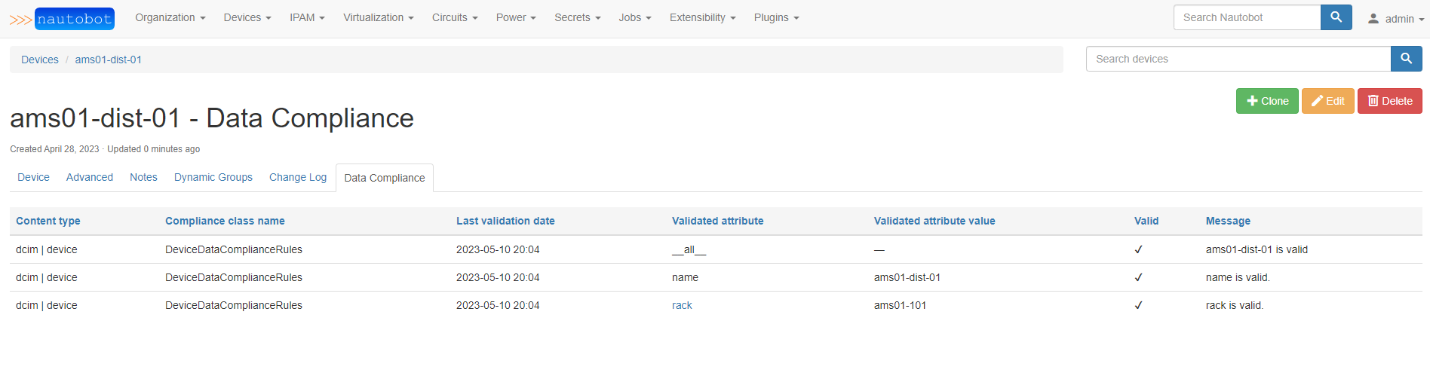Click into the Search devices field
Image resolution: width=1430 pixels, height=385 pixels.
pos(1237,59)
